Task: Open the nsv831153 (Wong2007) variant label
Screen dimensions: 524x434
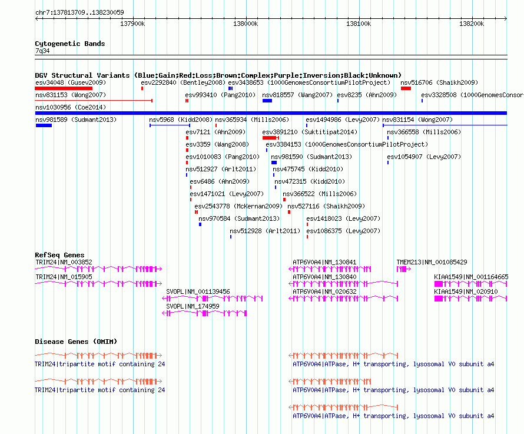Action: point(71,95)
